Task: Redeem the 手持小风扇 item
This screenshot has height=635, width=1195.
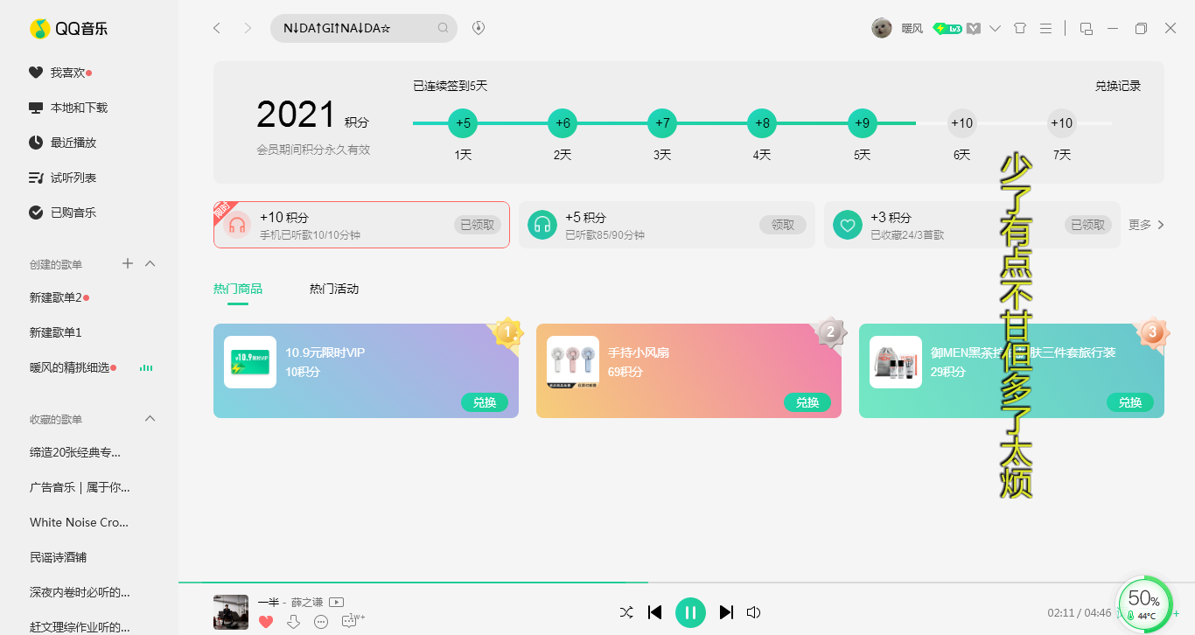Action: click(807, 402)
